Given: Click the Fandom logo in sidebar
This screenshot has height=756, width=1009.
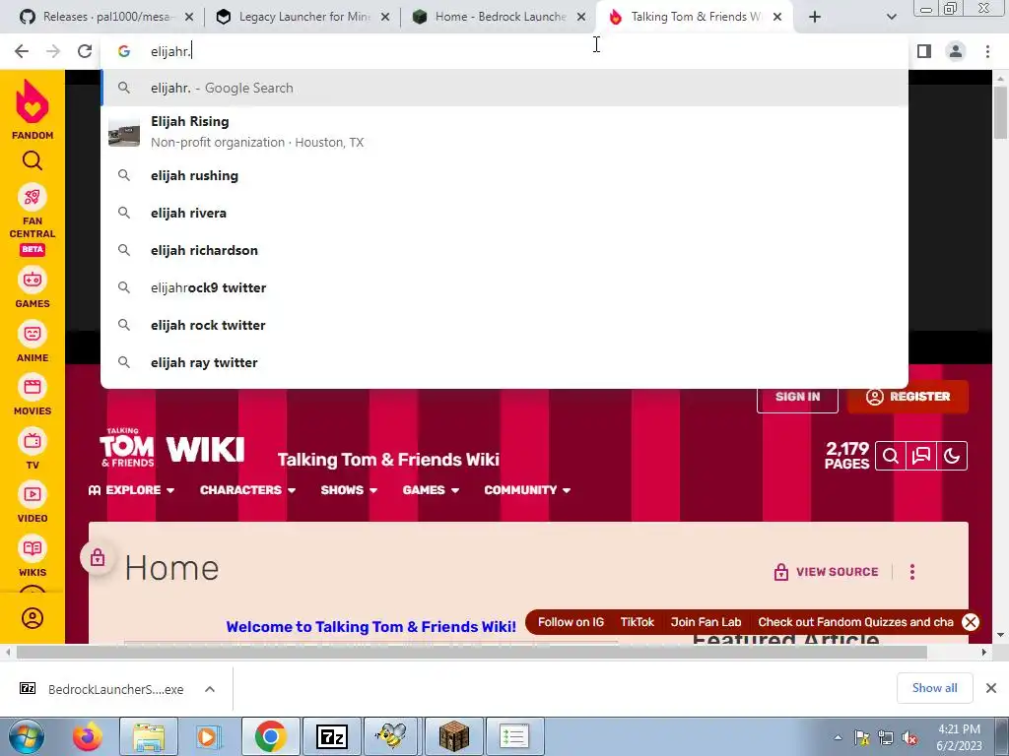Looking at the screenshot, I should click(33, 110).
